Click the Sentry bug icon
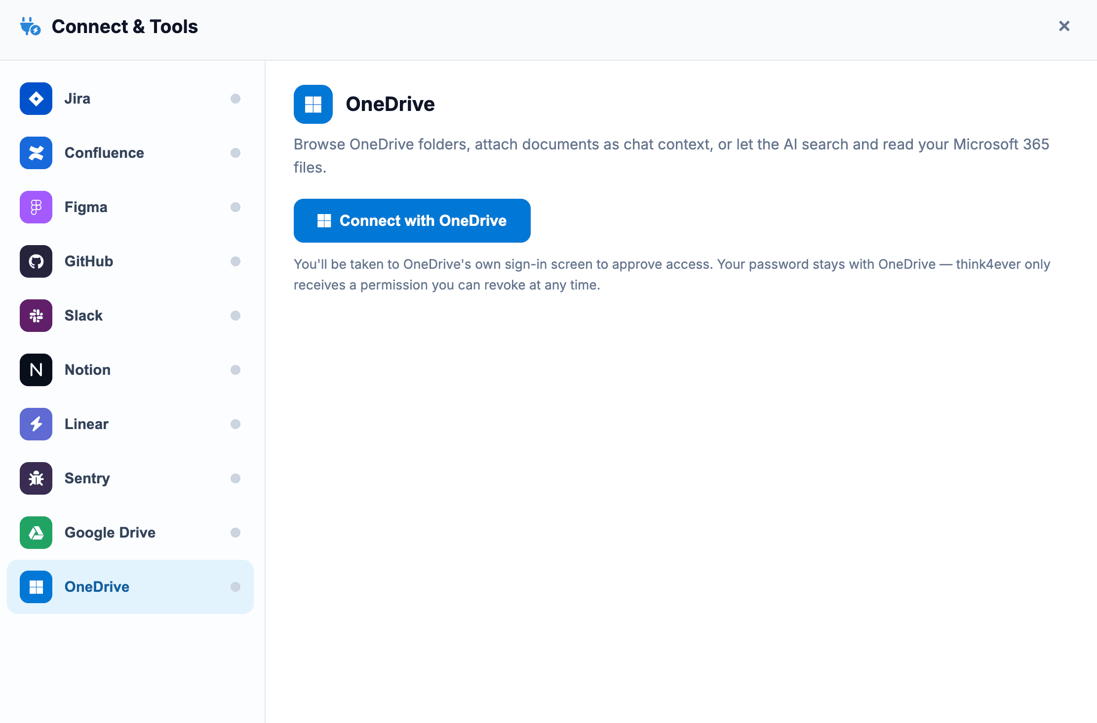This screenshot has width=1097, height=723. 36,478
